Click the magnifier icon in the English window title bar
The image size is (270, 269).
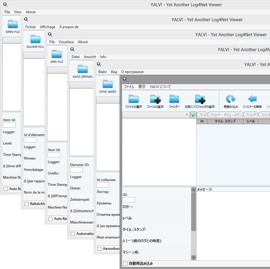pos(5,4)
